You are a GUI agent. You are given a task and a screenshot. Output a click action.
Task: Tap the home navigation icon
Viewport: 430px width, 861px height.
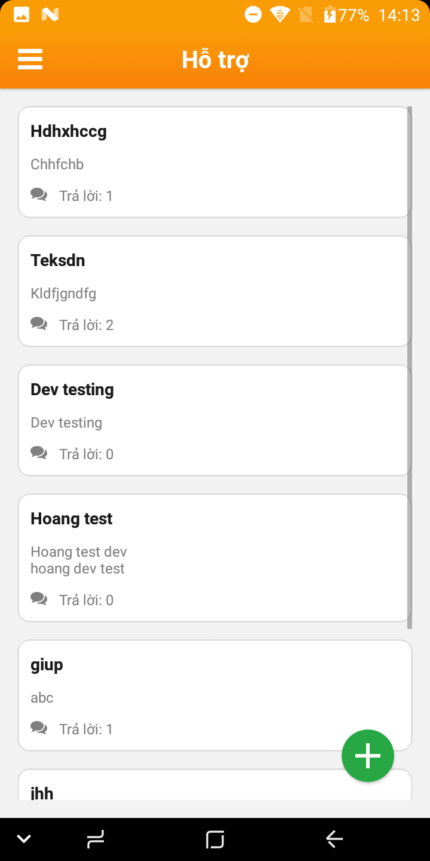coord(96,839)
